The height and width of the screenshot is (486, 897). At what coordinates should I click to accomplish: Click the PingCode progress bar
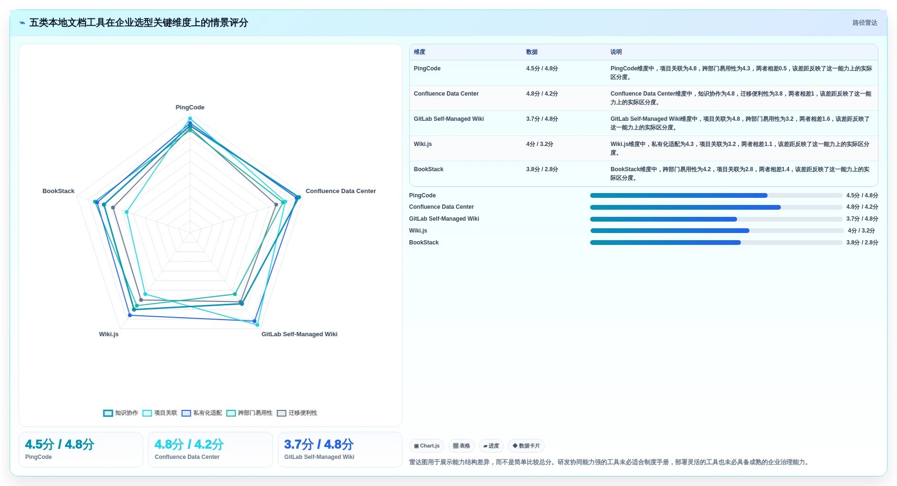pos(716,195)
